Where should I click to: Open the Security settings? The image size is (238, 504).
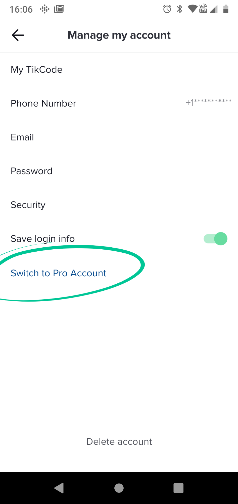click(x=119, y=205)
